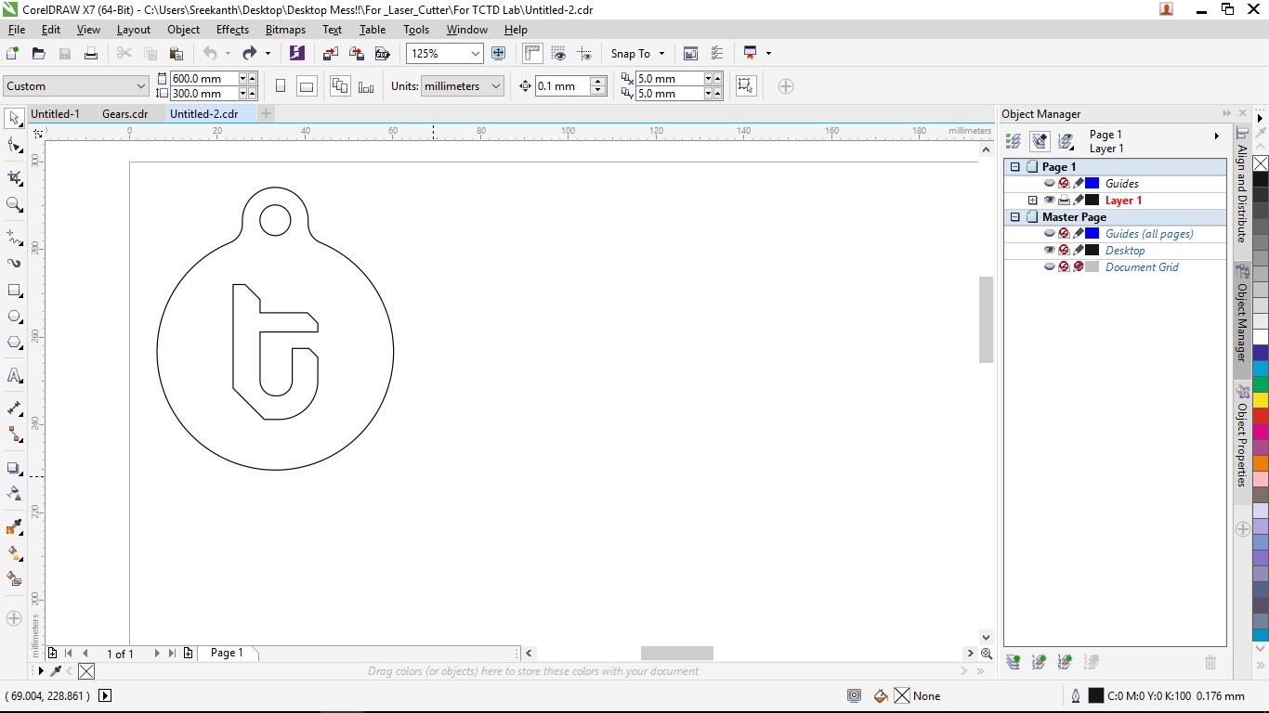Click the nudge distance 0.1 mm field

click(563, 86)
